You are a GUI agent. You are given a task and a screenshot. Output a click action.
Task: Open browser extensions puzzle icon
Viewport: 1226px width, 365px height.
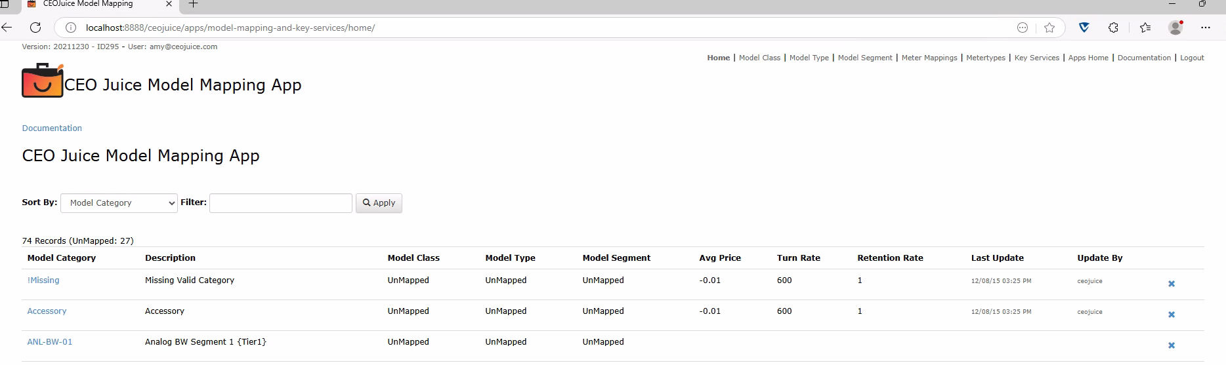click(1113, 28)
